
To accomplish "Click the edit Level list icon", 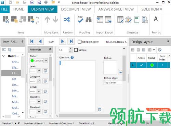I will coord(45,71).
